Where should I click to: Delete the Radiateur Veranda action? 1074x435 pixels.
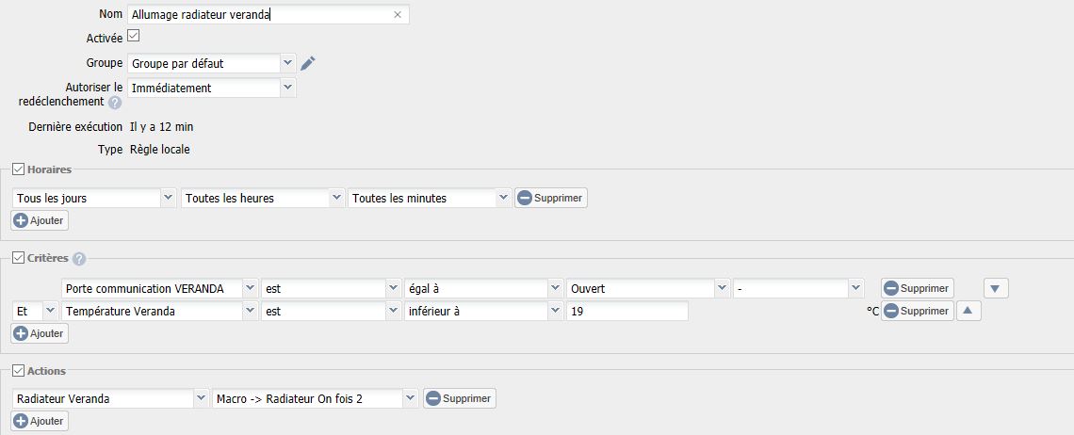(460, 398)
